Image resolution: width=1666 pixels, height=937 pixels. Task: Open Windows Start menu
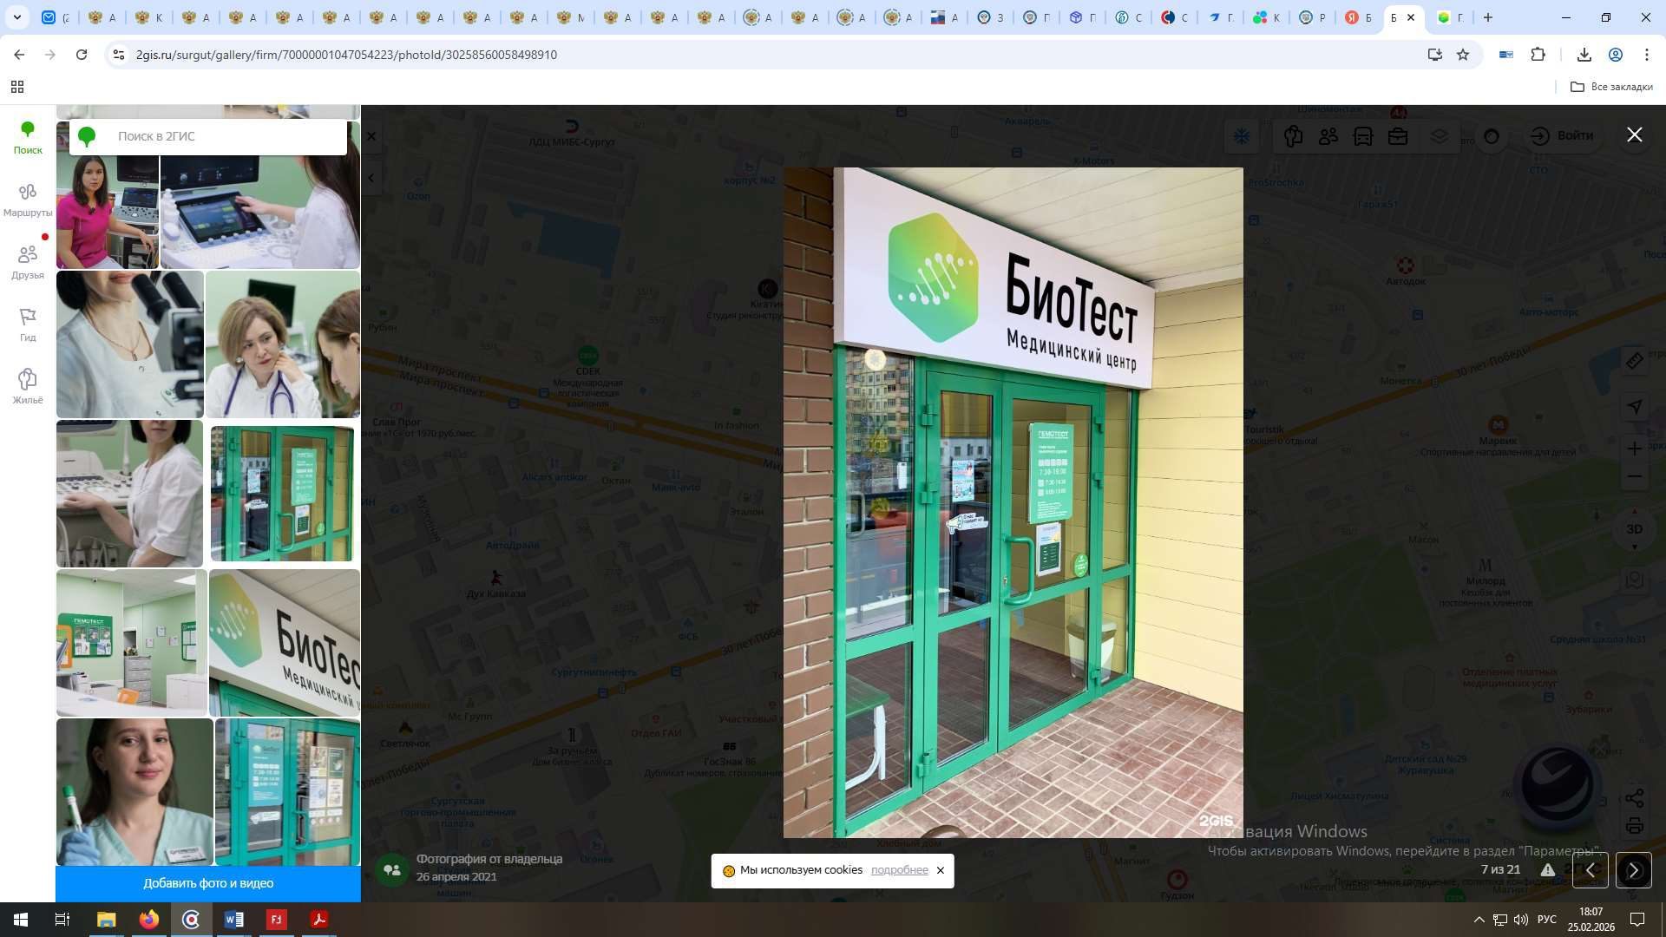[21, 920]
